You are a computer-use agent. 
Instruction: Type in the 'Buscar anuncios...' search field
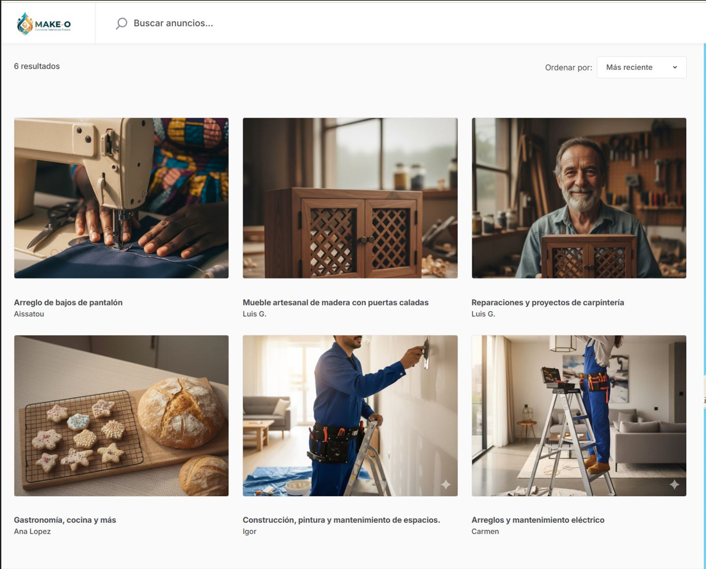(x=256, y=24)
